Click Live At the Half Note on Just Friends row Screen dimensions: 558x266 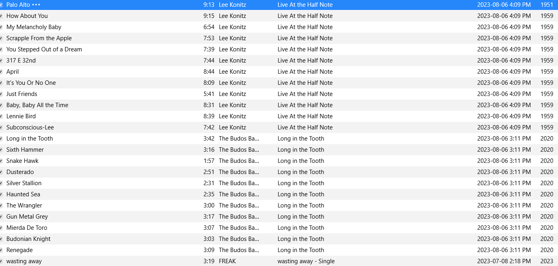305,94
